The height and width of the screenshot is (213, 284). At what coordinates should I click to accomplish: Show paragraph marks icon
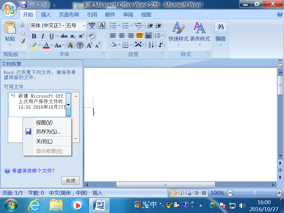point(161,45)
